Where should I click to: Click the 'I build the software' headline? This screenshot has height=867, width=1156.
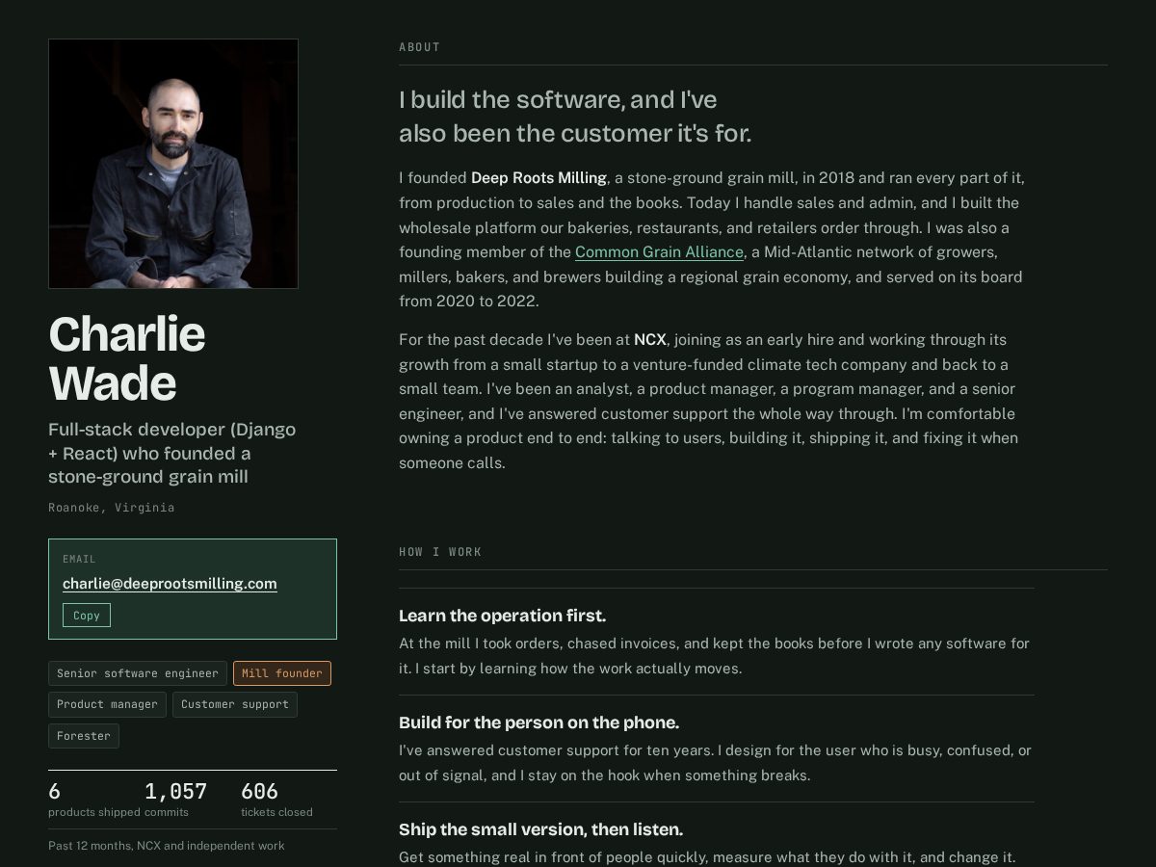(x=575, y=116)
